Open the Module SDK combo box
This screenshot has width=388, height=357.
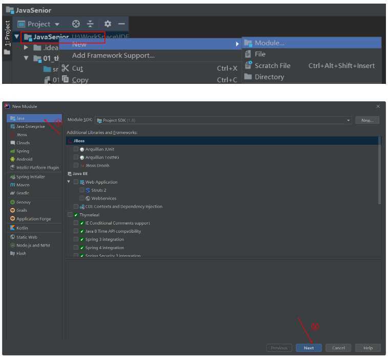(224, 120)
